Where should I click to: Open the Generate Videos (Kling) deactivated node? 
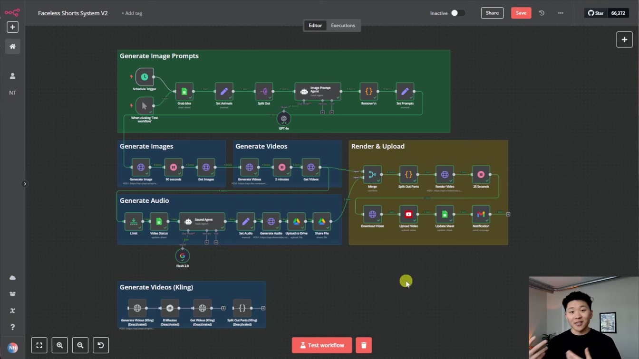coord(137,308)
